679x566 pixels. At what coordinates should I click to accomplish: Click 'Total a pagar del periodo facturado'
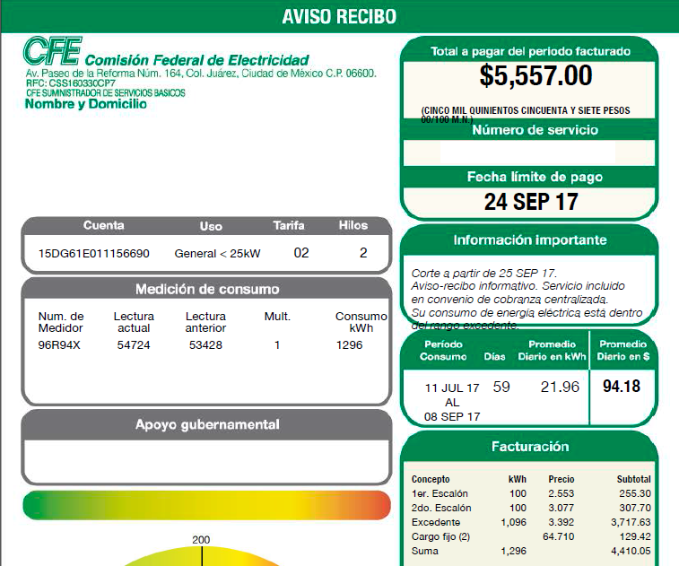pos(530,51)
